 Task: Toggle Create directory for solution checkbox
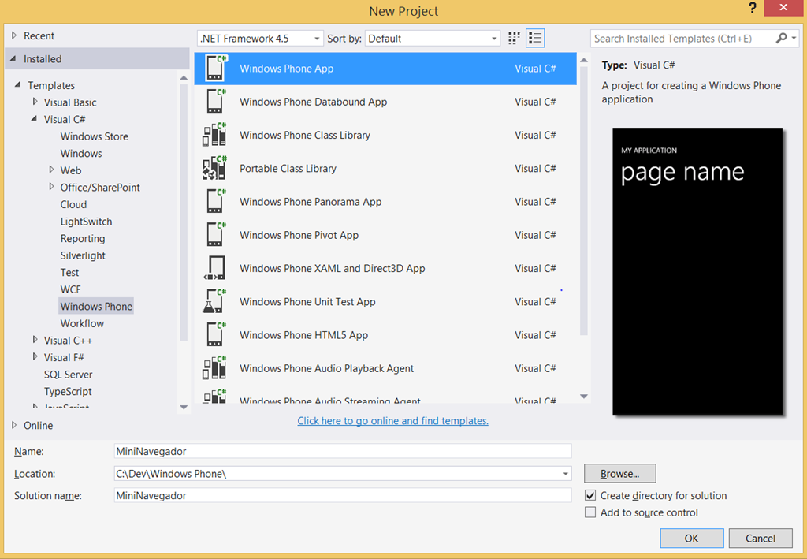(x=590, y=495)
